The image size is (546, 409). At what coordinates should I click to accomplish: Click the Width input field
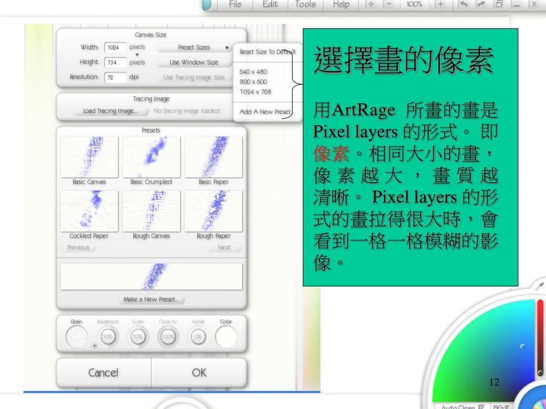point(116,47)
